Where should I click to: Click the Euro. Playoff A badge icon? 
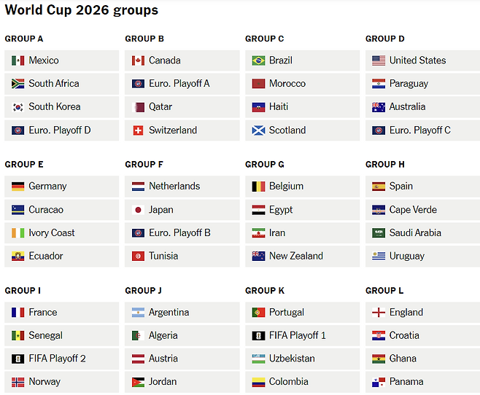[x=138, y=84]
